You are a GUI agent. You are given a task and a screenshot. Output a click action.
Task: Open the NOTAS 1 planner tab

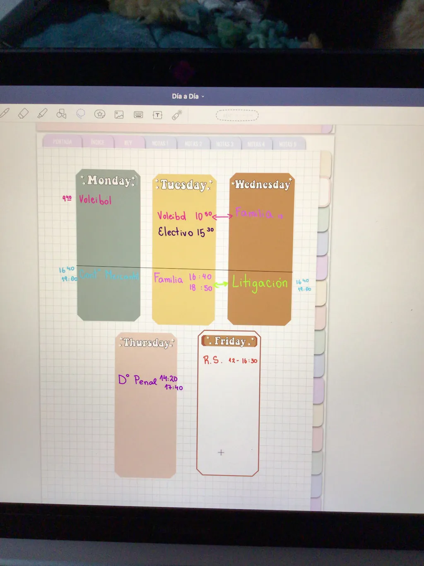point(160,143)
